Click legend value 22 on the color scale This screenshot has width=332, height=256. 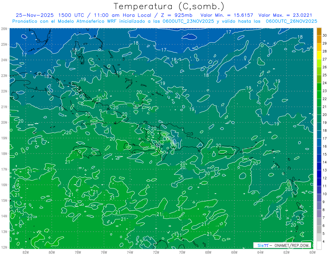pyautogui.click(x=325, y=99)
